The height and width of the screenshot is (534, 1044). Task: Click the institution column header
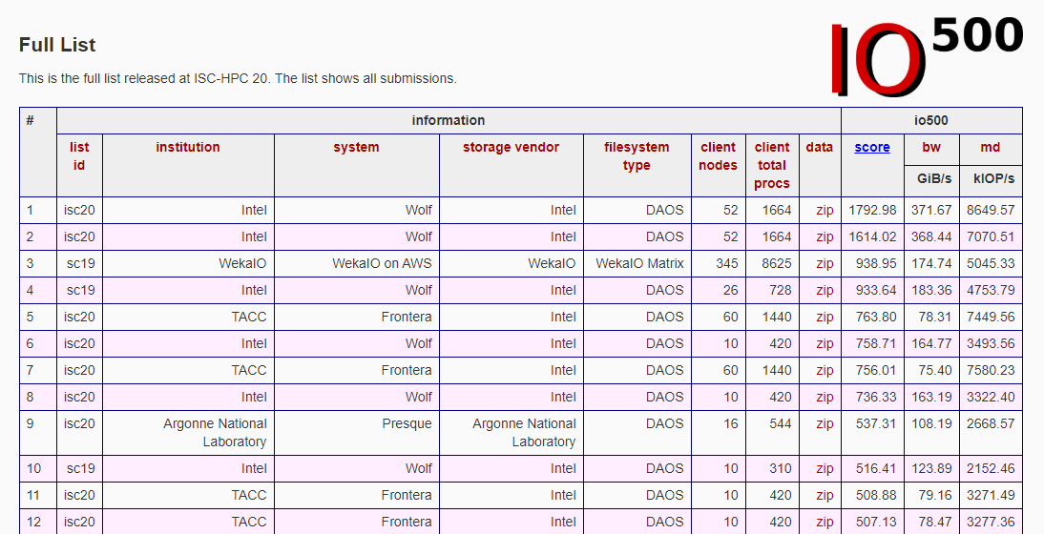tap(188, 148)
